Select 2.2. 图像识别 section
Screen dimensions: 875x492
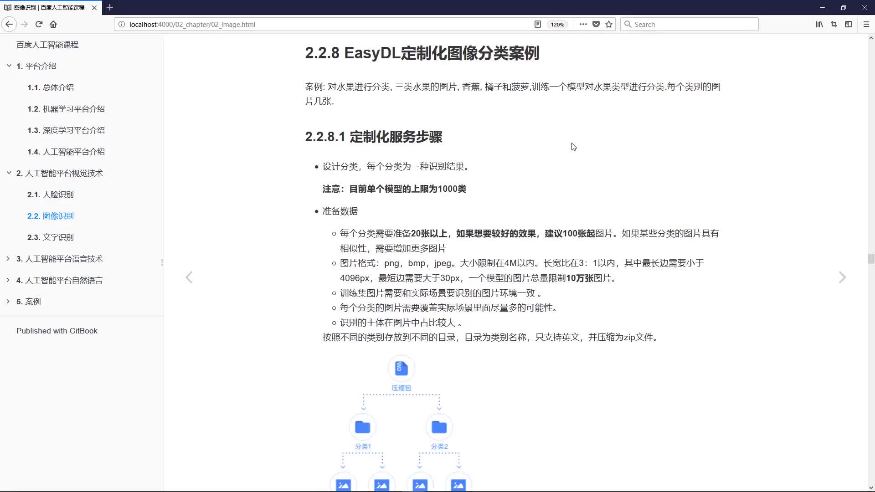tap(51, 216)
